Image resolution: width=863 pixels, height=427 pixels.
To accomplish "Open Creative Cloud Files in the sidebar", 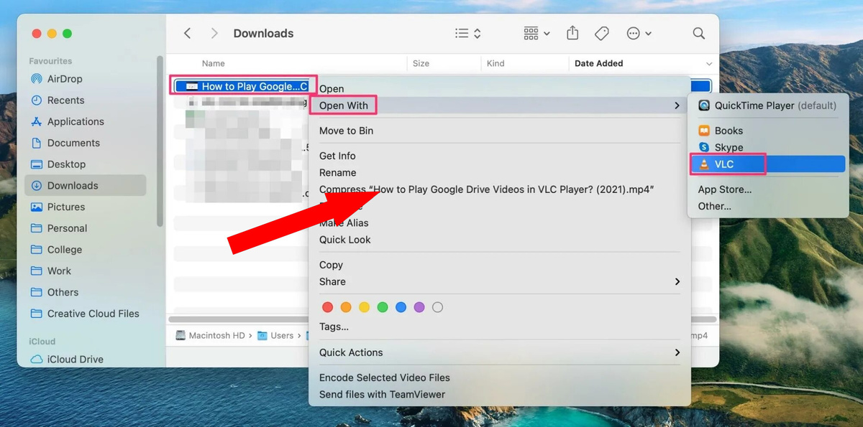I will pyautogui.click(x=93, y=314).
